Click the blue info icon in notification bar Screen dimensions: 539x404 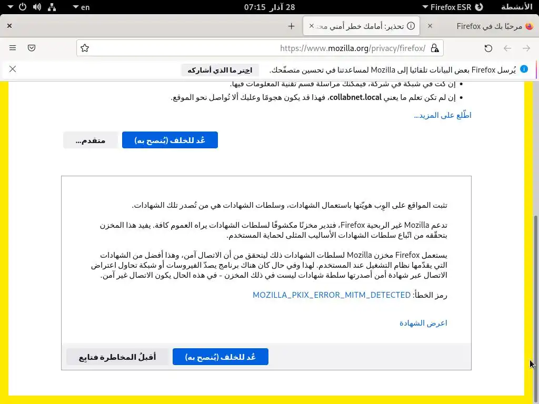coord(524,69)
